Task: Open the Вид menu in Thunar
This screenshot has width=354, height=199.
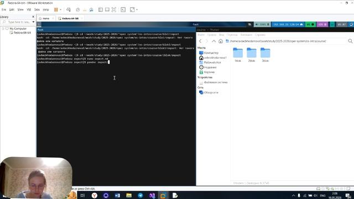Action: pos(221,35)
